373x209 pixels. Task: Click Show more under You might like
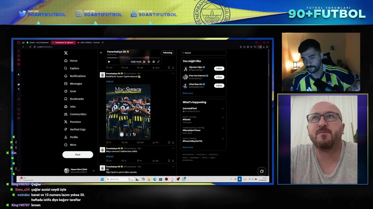(x=188, y=93)
